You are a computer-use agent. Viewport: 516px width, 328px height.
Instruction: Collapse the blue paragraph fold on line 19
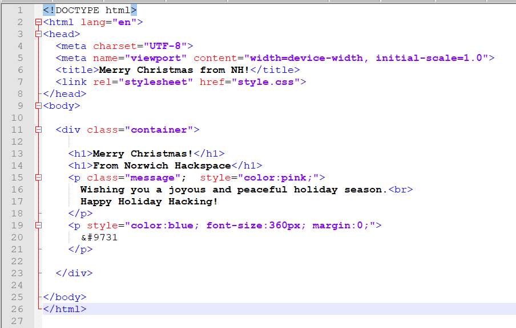pos(38,225)
